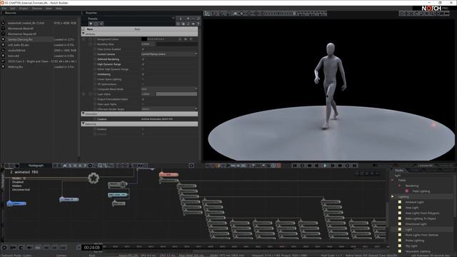Toggle Antialiasing checkbox
Image resolution: width=457 pixels, height=257 pixels.
143,74
